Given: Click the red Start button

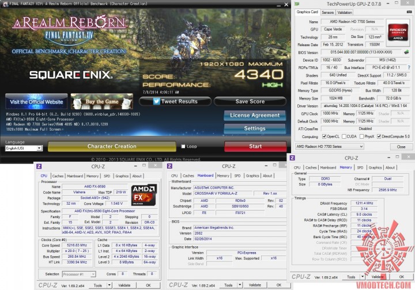Looking at the screenshot, I should pyautogui.click(x=255, y=146).
